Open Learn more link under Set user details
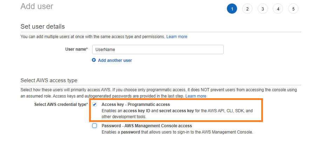317x151 pixels. click(177, 37)
